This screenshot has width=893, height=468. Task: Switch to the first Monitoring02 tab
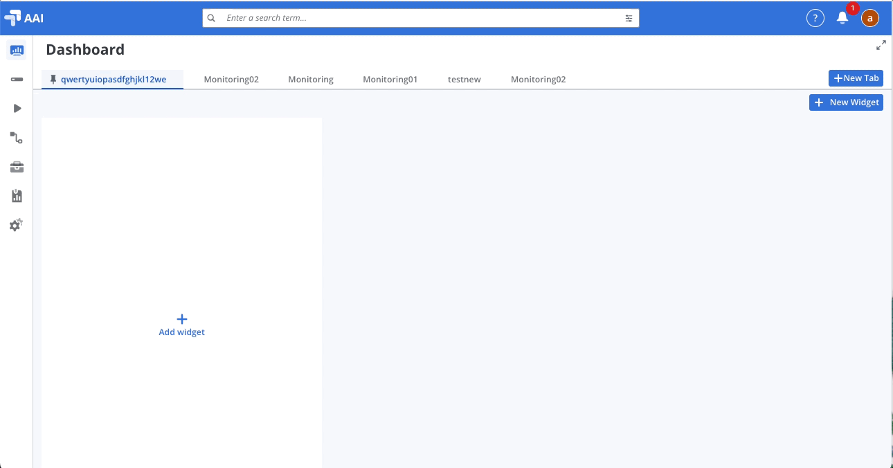tap(231, 80)
